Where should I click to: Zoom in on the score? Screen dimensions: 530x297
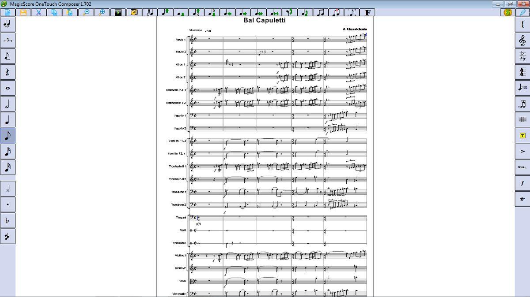[102, 12]
